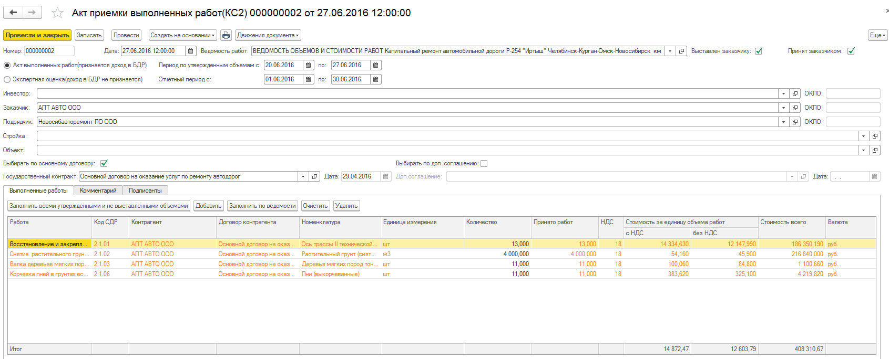Add document to favorites with the star
This screenshot has height=359, width=889.
coord(57,13)
